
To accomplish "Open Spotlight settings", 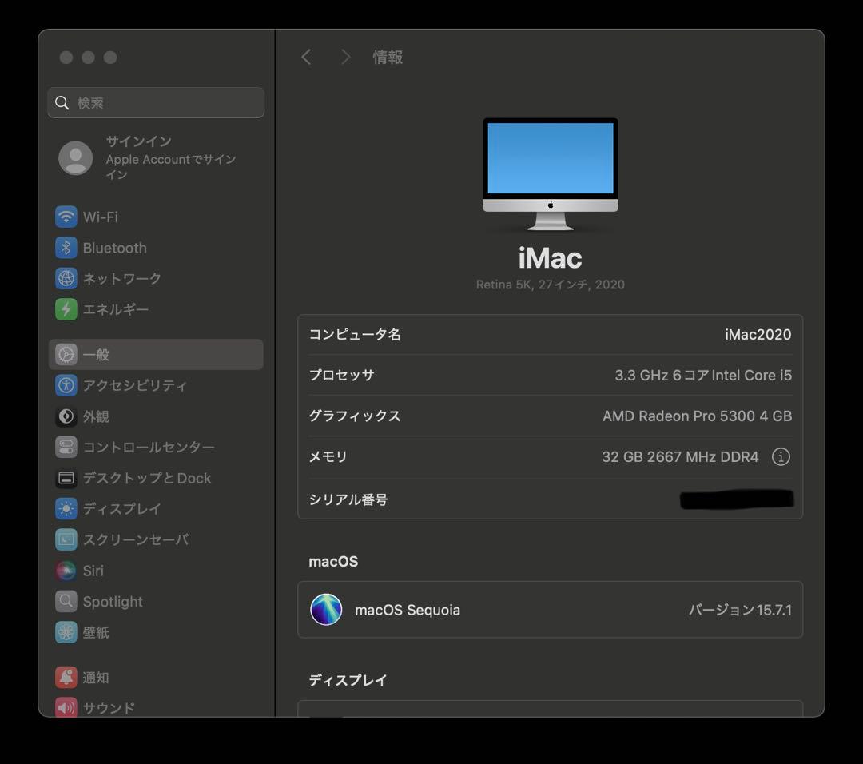I will [x=113, y=602].
